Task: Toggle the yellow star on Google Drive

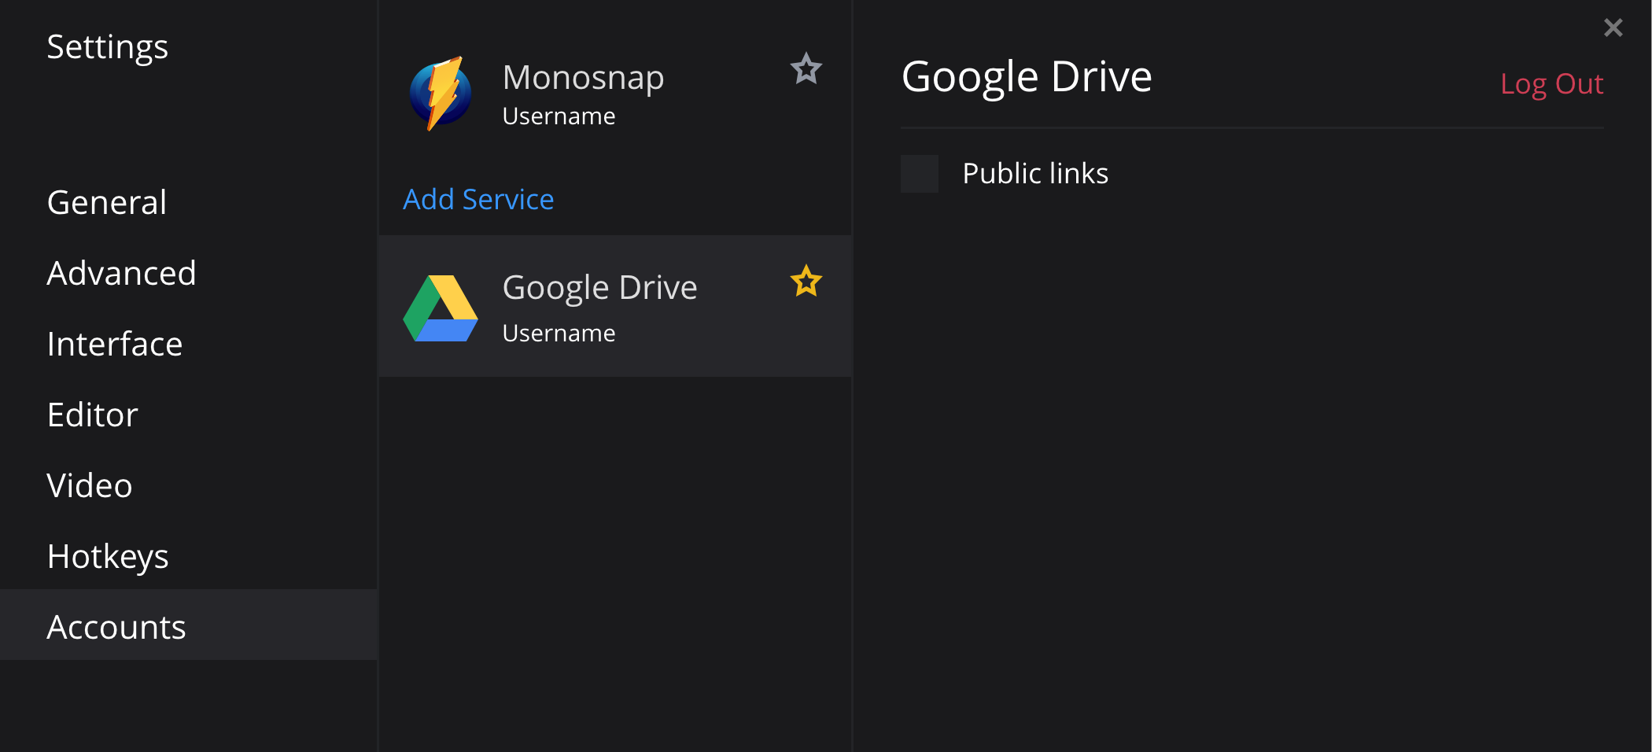Action: click(x=806, y=282)
